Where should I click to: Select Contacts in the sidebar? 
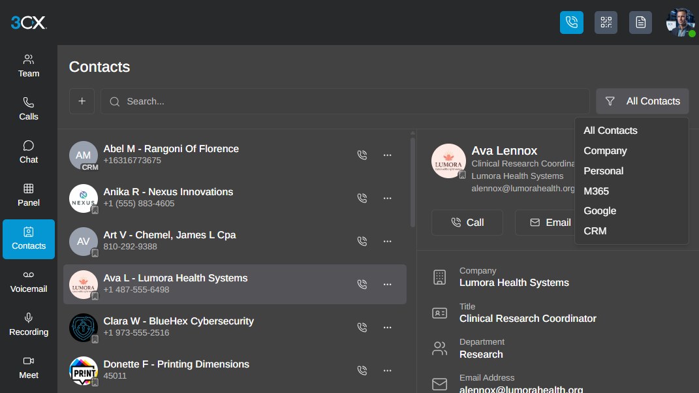tap(29, 239)
